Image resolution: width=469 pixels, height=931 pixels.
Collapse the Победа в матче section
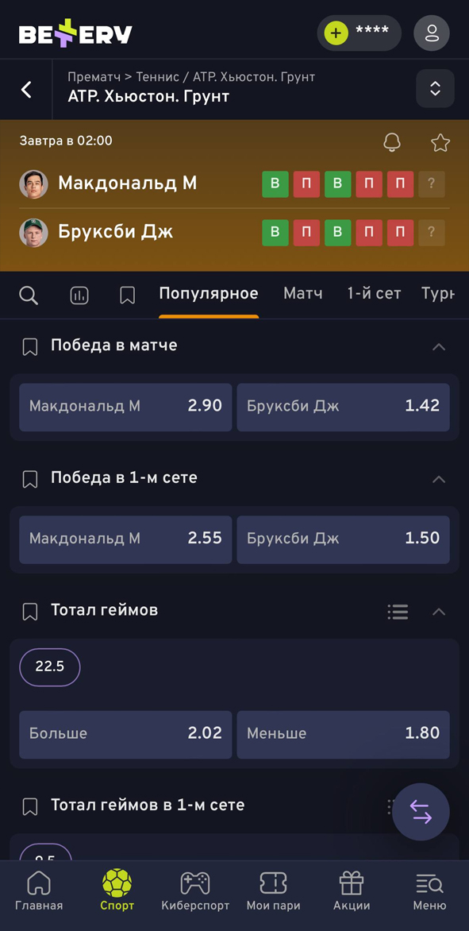coord(439,346)
